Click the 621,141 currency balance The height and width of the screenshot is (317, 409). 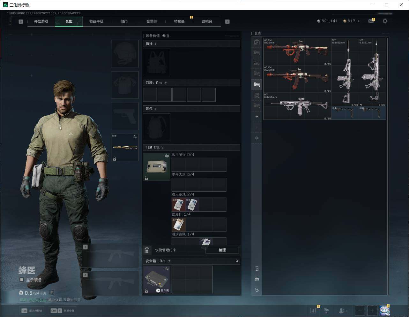pos(327,21)
